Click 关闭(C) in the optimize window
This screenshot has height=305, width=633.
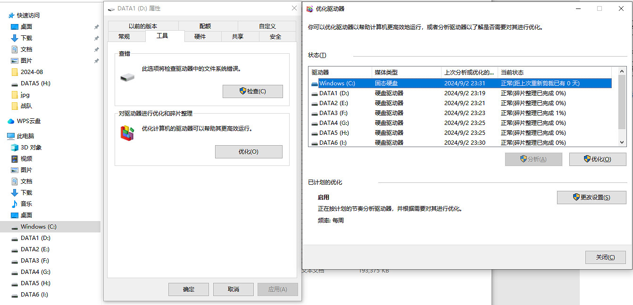click(x=605, y=257)
